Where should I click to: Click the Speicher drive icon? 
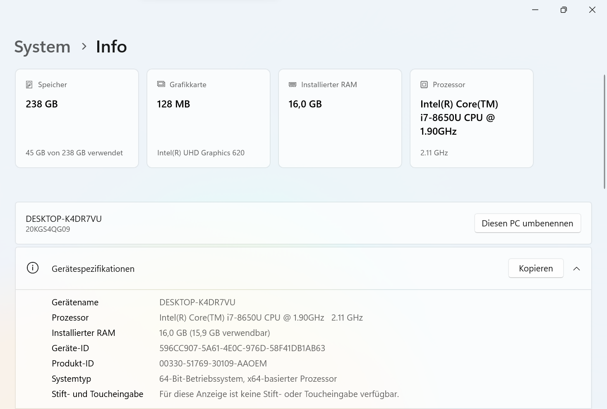[29, 85]
